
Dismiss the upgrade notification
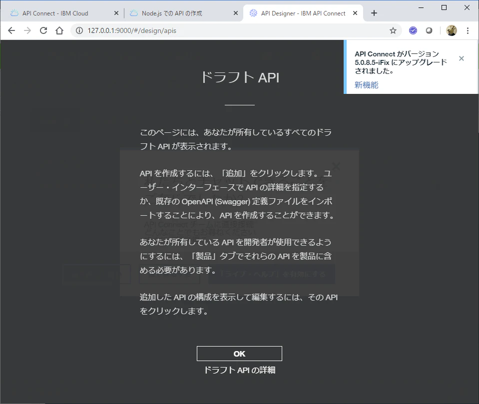pos(462,58)
